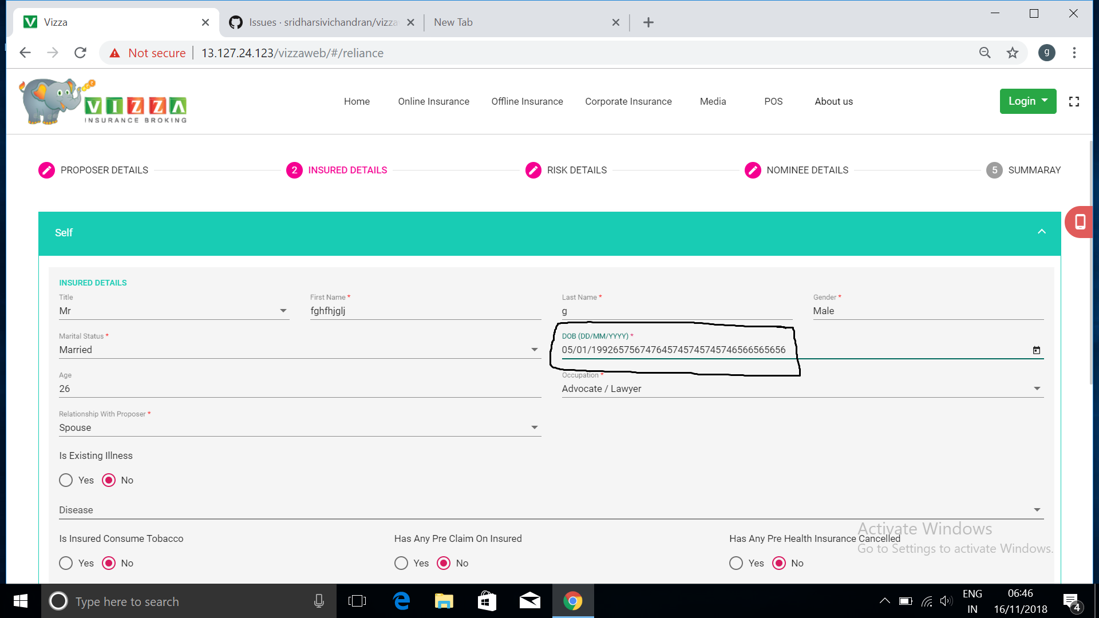Close the GitHub Issues tab
The image size is (1099, 618).
(410, 22)
